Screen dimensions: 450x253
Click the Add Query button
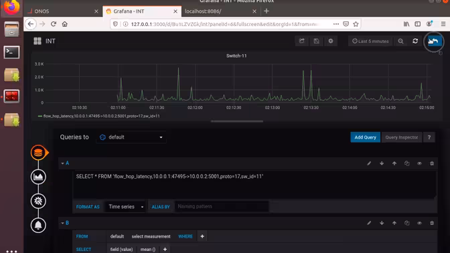tap(366, 137)
